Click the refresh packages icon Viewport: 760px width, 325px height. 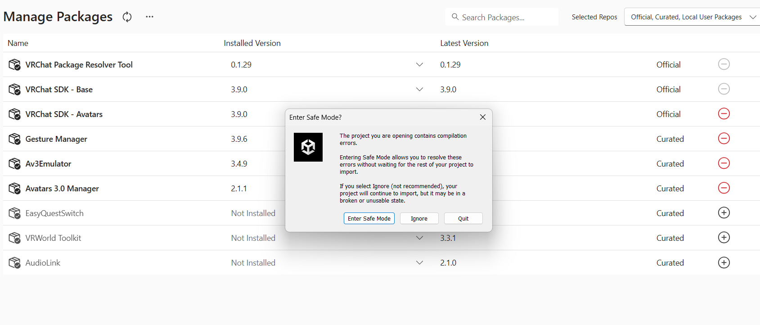pos(127,17)
